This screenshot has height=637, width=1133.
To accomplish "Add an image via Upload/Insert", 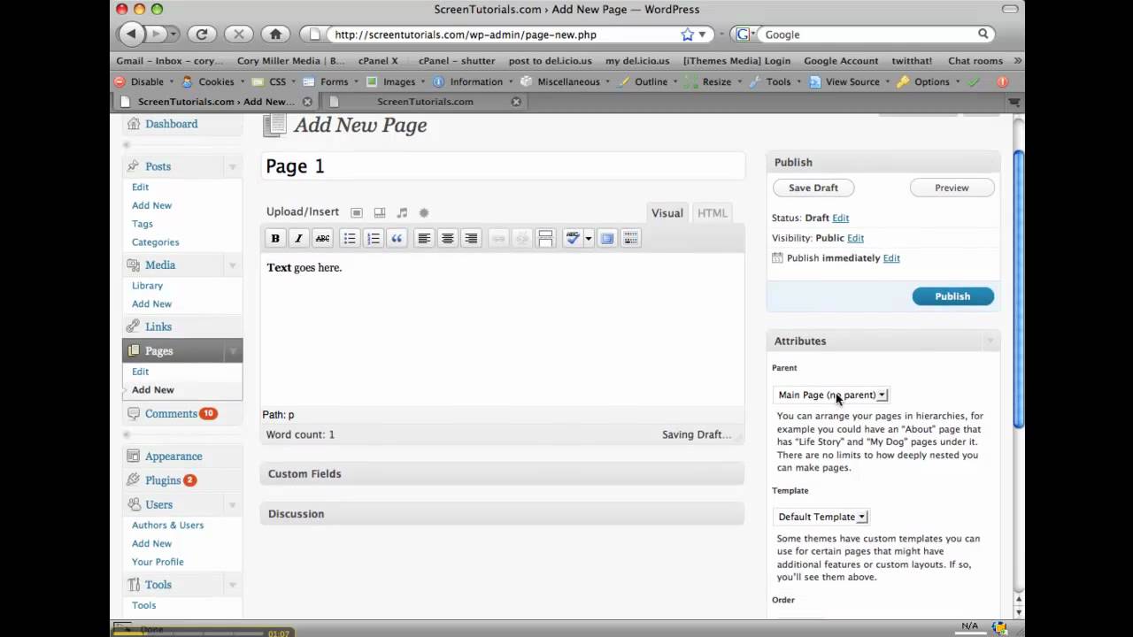I will pyautogui.click(x=357, y=212).
